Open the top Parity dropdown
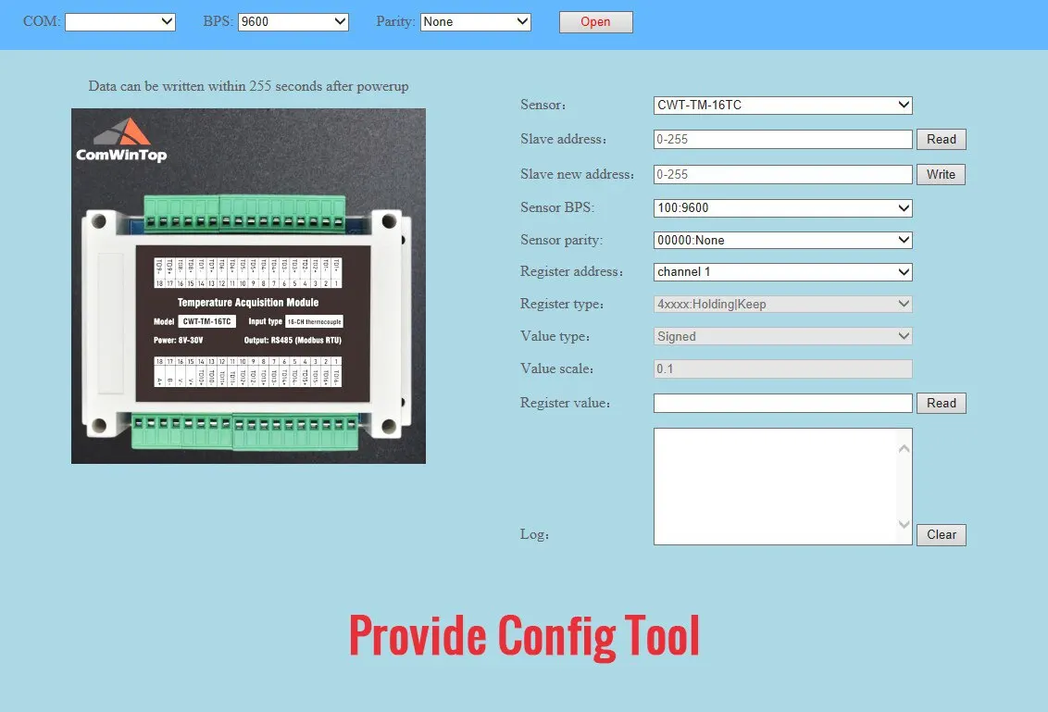Viewport: 1048px width, 712px height. click(x=475, y=21)
